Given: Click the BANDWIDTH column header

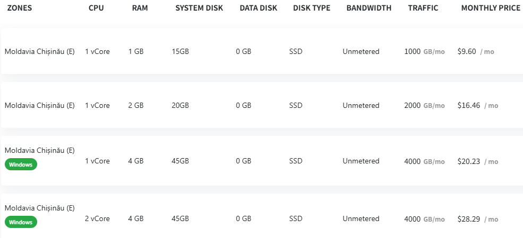Looking at the screenshot, I should [x=368, y=8].
